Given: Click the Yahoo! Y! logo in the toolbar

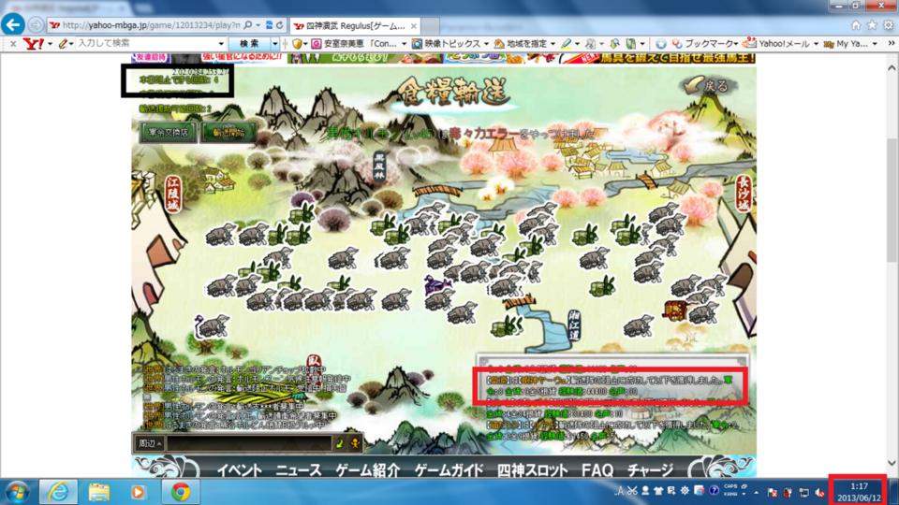Looking at the screenshot, I should tap(34, 44).
